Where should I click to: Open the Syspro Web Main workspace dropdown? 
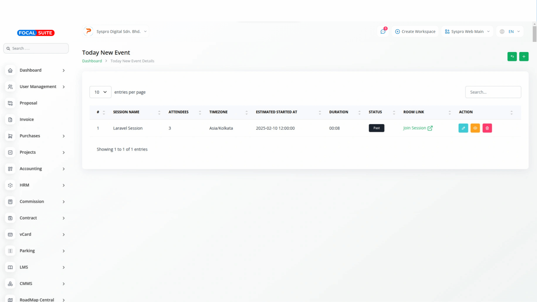(467, 32)
